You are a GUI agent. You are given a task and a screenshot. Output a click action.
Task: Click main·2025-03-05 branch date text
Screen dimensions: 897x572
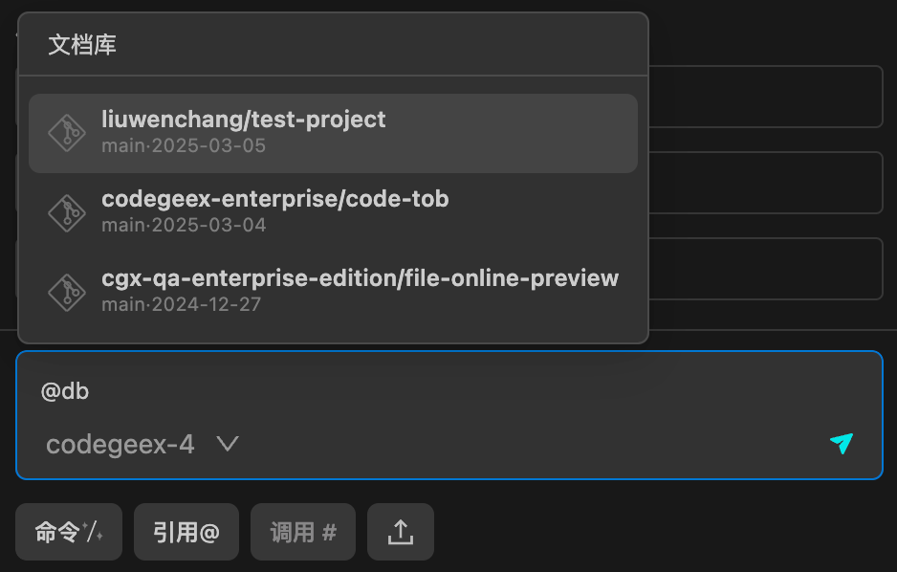(184, 145)
